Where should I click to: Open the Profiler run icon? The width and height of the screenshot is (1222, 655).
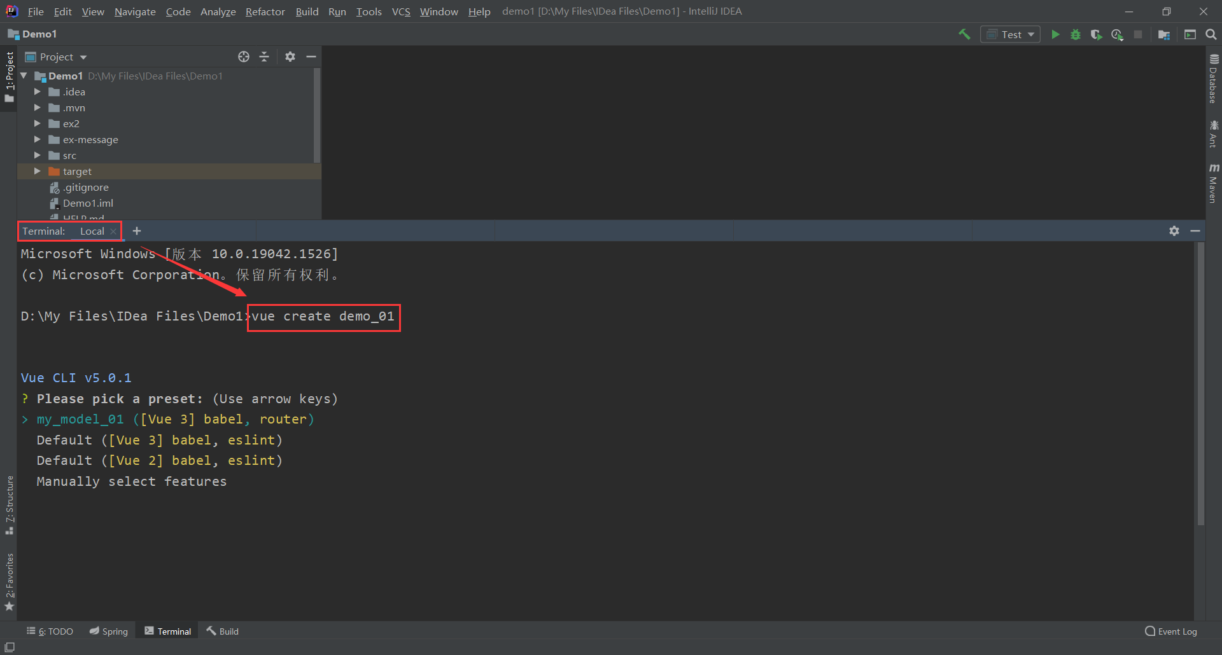pos(1117,34)
